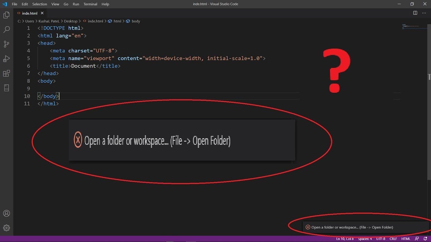Click the Split Editor Right icon
Image resolution: width=431 pixels, height=242 pixels.
pos(415,13)
